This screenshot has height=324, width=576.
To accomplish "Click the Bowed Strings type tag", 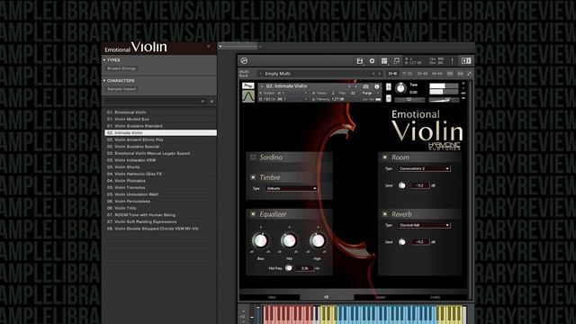I will click(121, 68).
